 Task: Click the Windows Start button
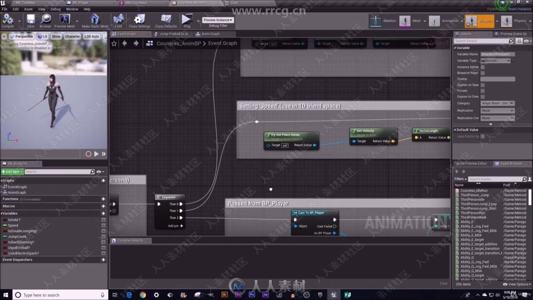(6, 295)
